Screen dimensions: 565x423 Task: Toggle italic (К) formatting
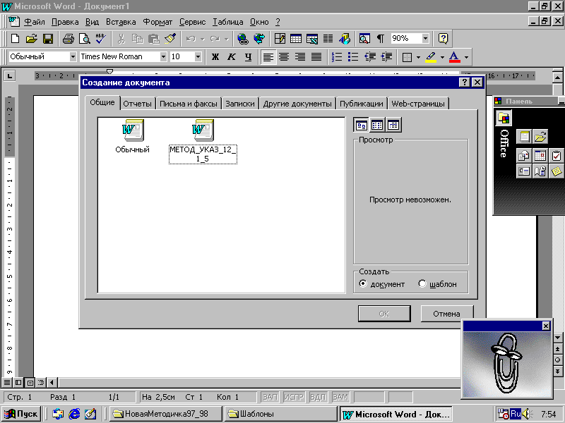click(232, 57)
